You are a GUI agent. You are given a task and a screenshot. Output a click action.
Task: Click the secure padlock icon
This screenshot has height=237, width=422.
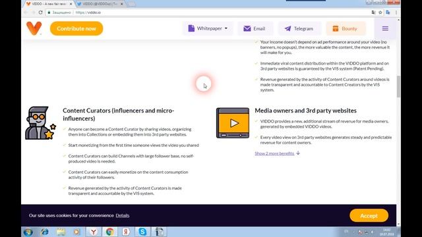pos(49,13)
